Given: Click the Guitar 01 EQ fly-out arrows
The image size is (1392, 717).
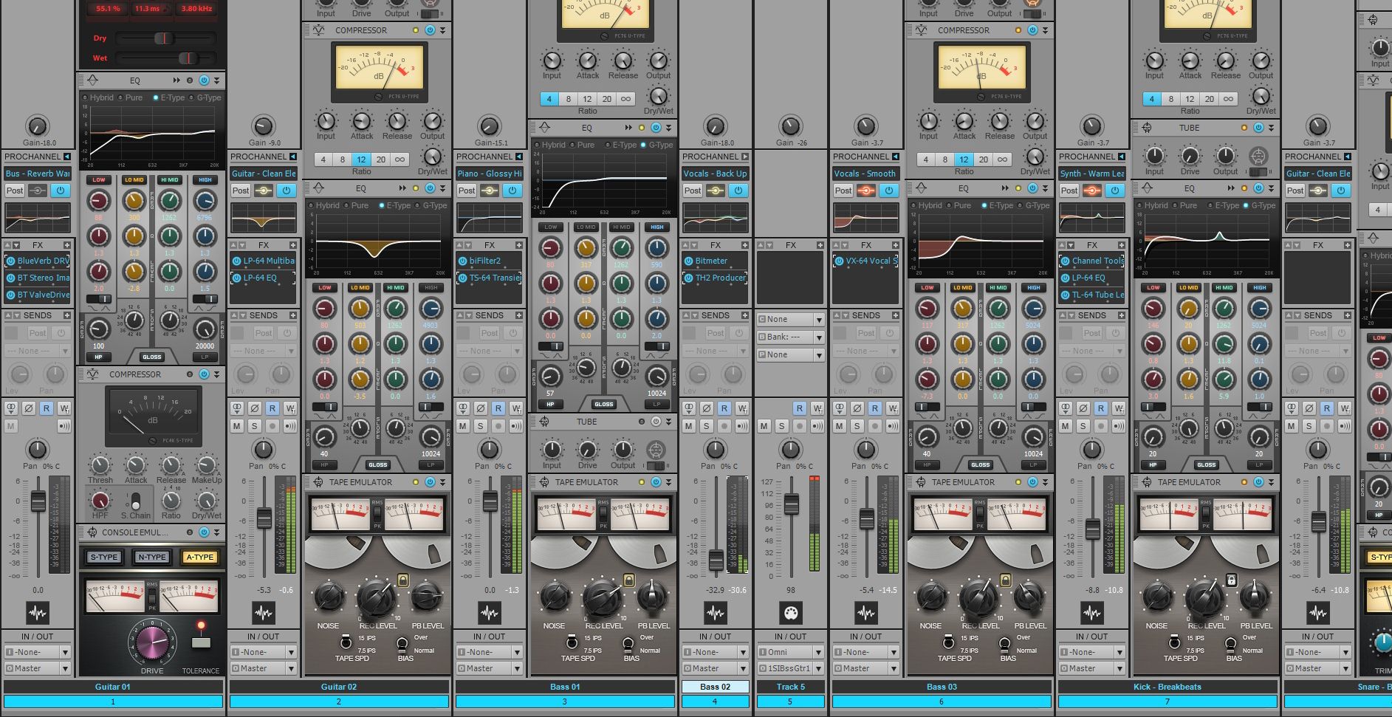Looking at the screenshot, I should (x=176, y=80).
